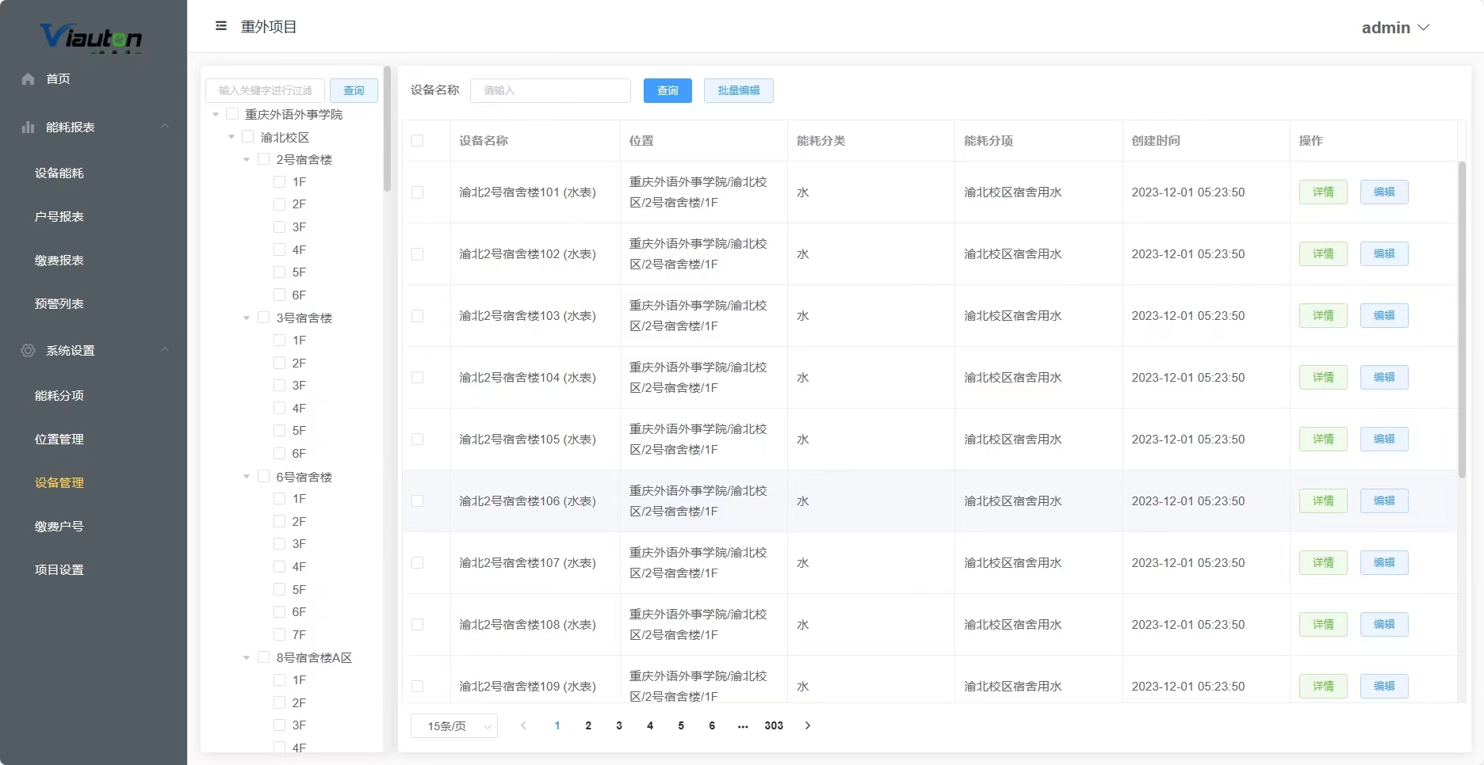Image resolution: width=1484 pixels, height=765 pixels.
Task: Collapse the 能耗报表 menu chevron
Action: click(165, 127)
